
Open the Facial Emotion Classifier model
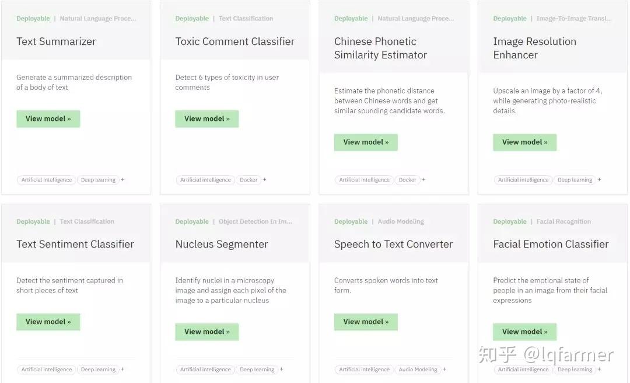(x=524, y=332)
